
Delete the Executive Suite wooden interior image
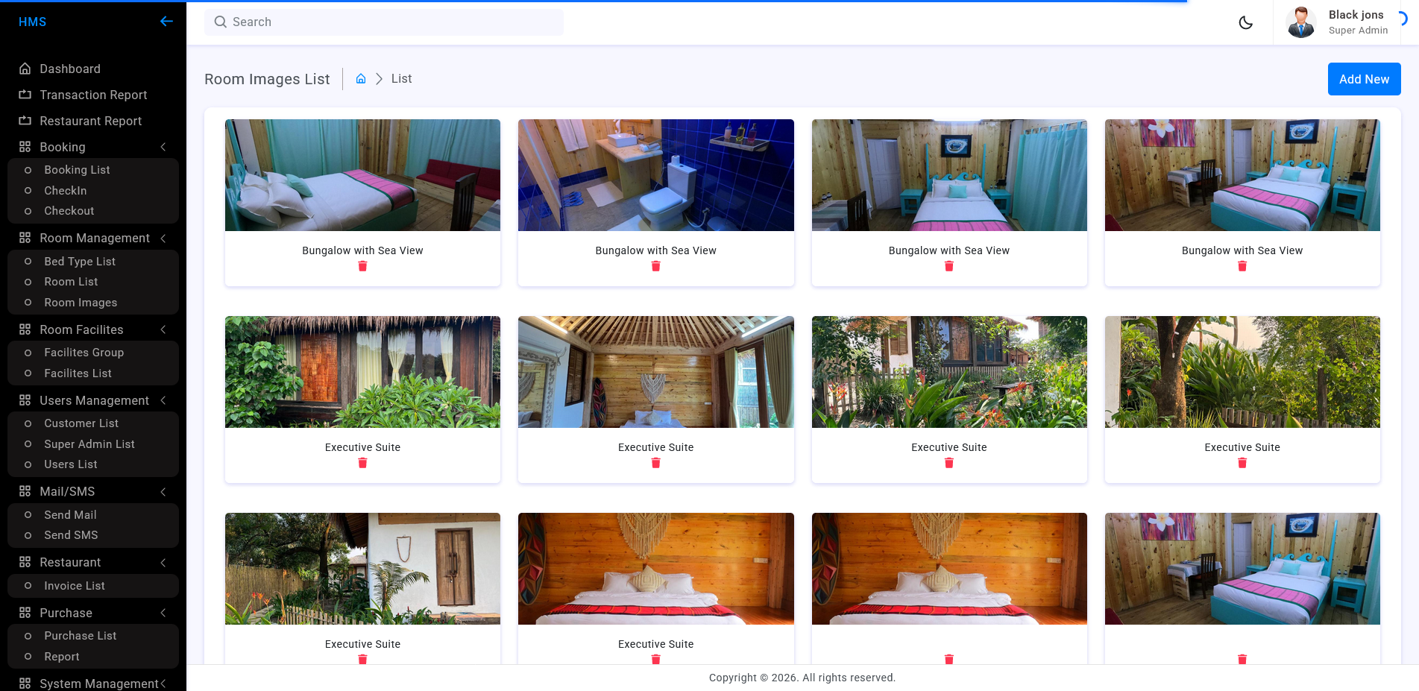(656, 463)
